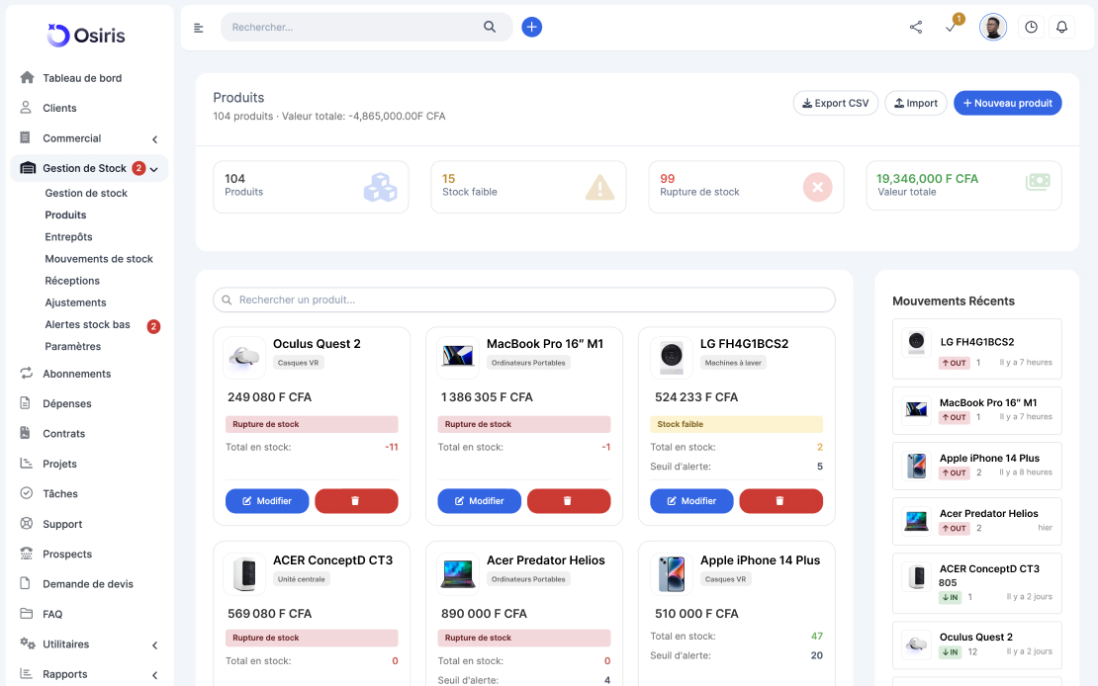Expand the Rapports sidebar menu
The width and height of the screenshot is (1098, 686).
[154, 675]
